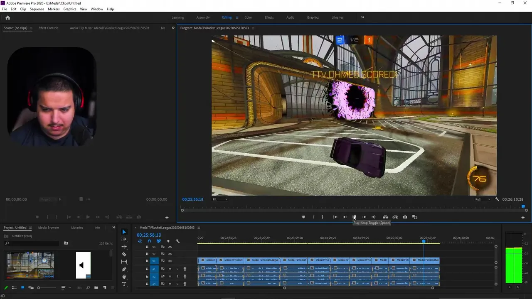
Task: Open the Media Browser tab
Action: 49,228
